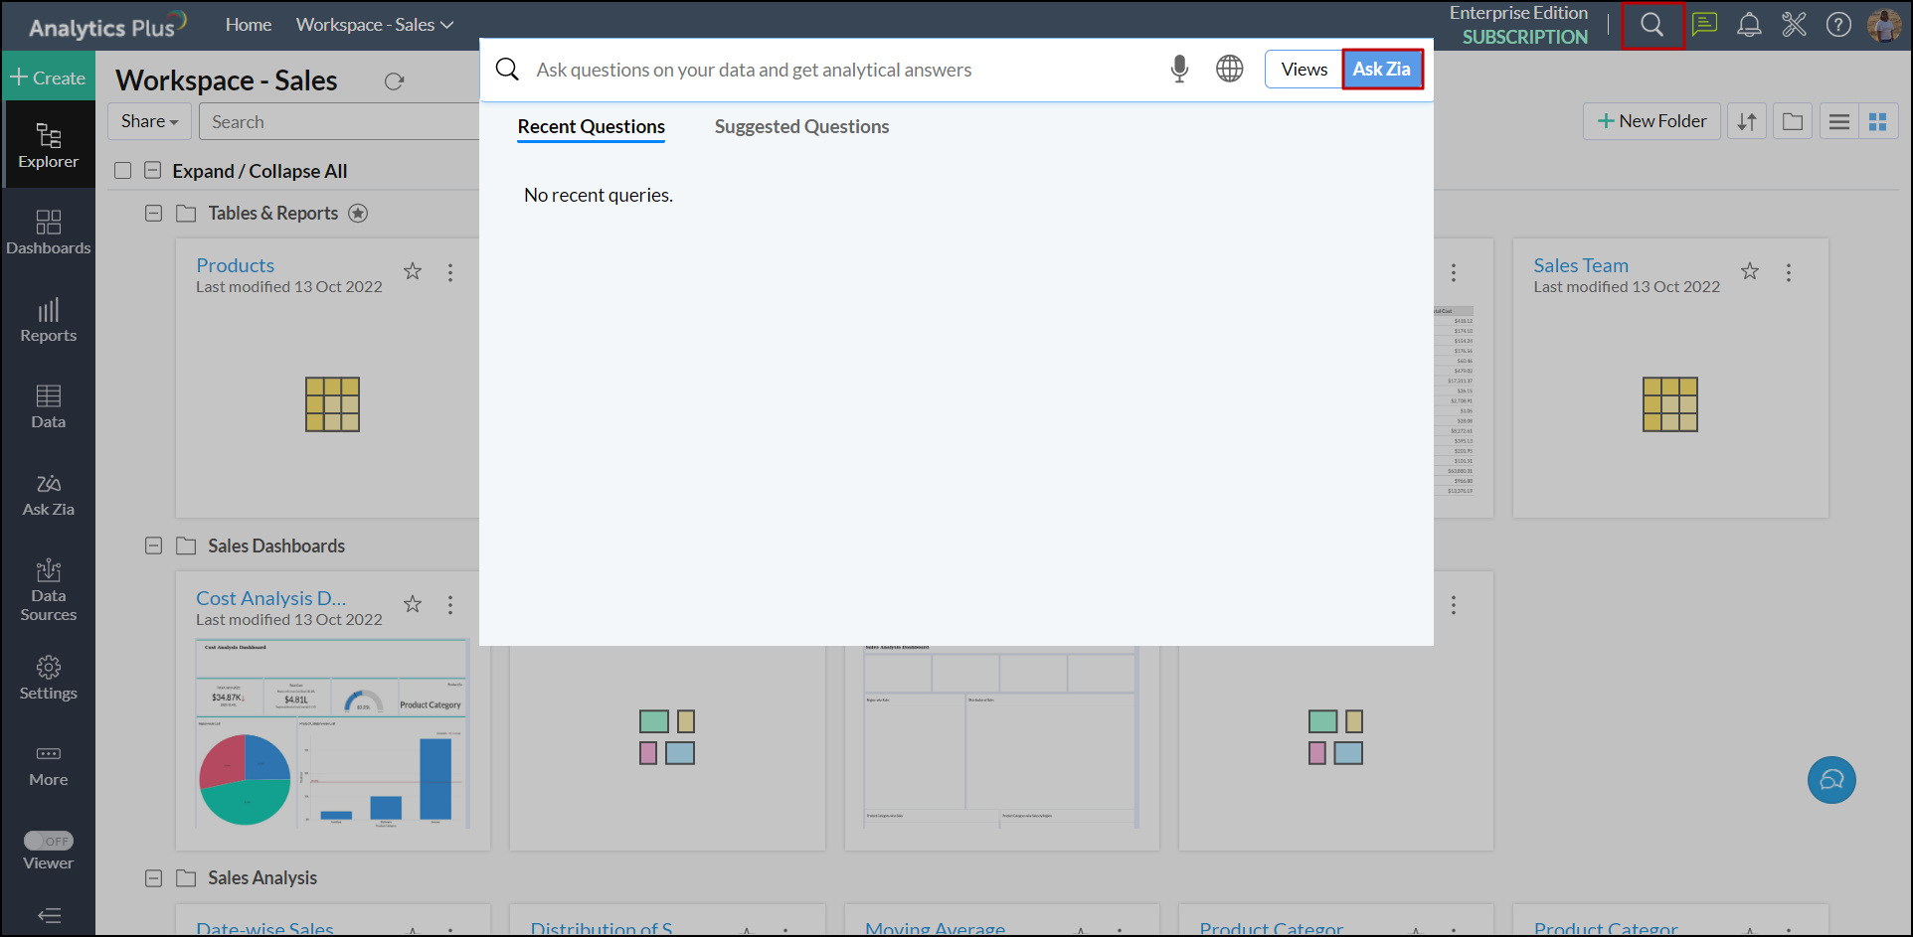This screenshot has width=1913, height=937.
Task: Open the Products table link
Action: click(235, 265)
